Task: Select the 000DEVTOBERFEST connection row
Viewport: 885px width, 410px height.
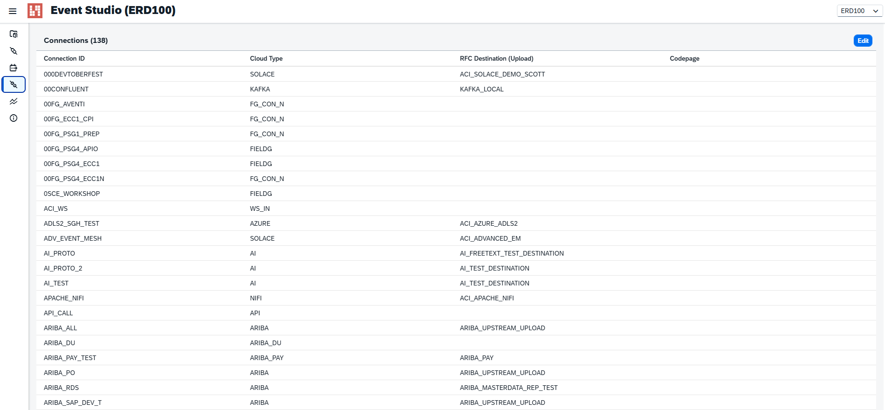Action: point(456,74)
